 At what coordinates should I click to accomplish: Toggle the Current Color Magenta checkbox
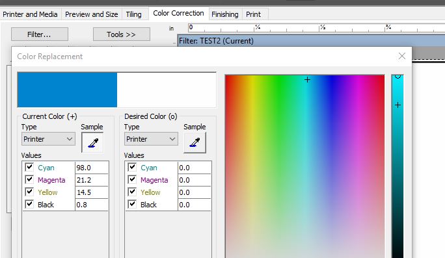tap(29, 179)
